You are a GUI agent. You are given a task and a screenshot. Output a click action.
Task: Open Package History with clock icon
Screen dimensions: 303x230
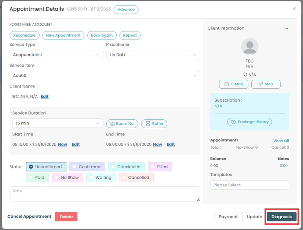pyautogui.click(x=249, y=122)
